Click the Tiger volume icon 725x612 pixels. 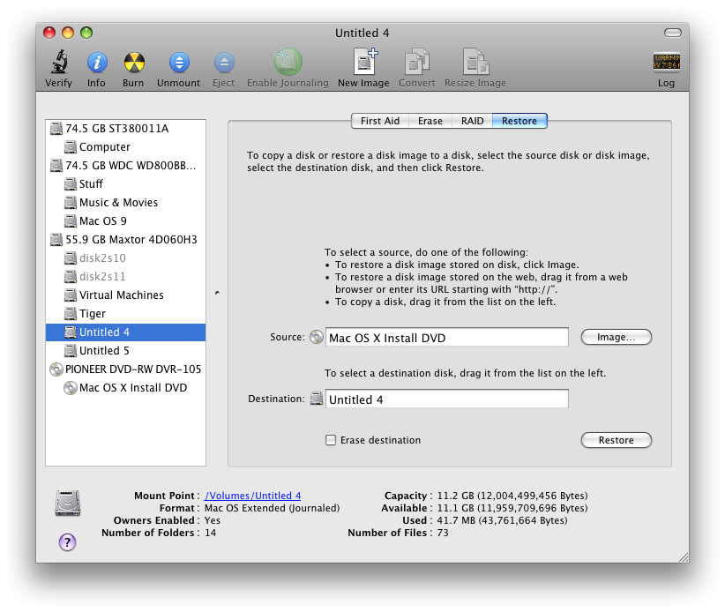(71, 313)
